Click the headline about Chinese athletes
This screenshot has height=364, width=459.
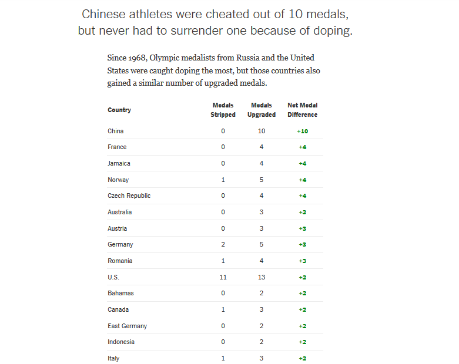click(x=215, y=22)
